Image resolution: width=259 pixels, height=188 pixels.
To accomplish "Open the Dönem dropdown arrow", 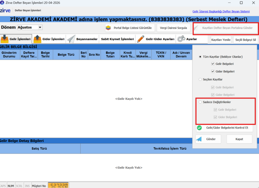I will click(x=40, y=27).
